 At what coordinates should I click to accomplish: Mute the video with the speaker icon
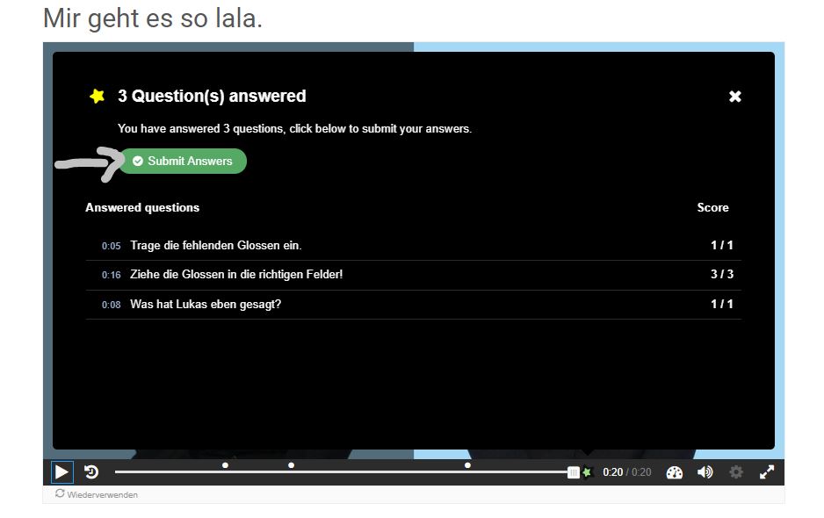pyautogui.click(x=705, y=472)
